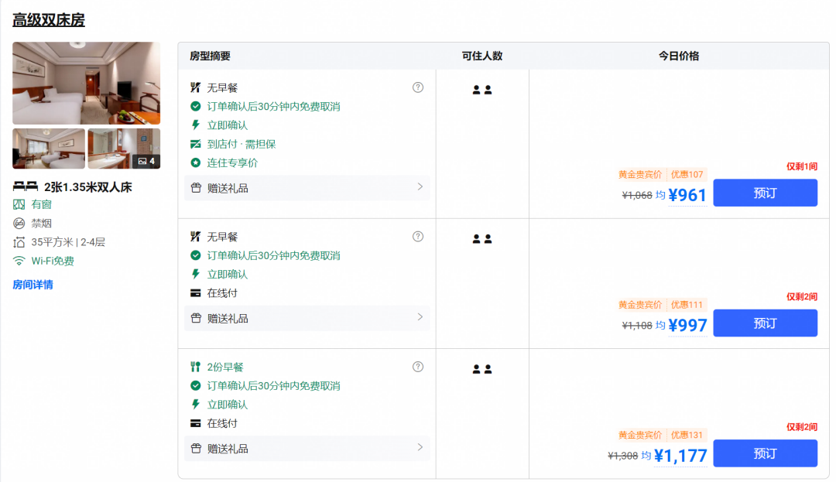Screen dimensions: 836x482
Task: Click the two-guest occupancy icon in the ¥997 row
Action: (482, 238)
